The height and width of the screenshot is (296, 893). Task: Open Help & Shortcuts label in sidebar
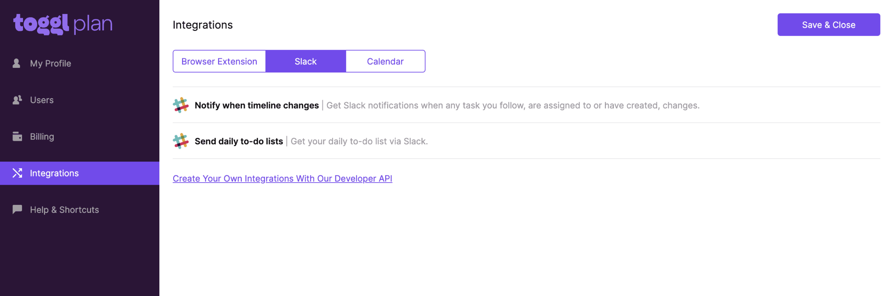(x=65, y=209)
